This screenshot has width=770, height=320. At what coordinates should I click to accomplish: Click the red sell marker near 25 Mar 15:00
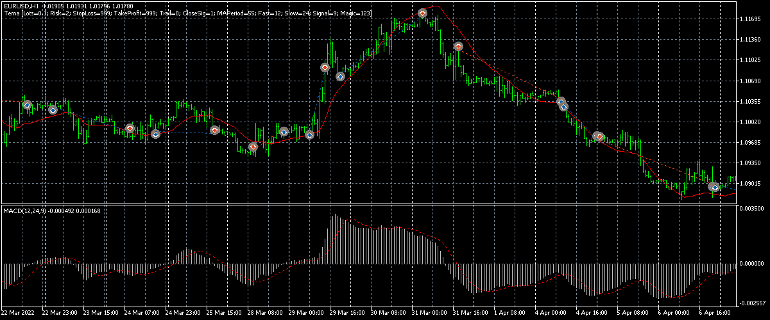pyautogui.click(x=215, y=130)
